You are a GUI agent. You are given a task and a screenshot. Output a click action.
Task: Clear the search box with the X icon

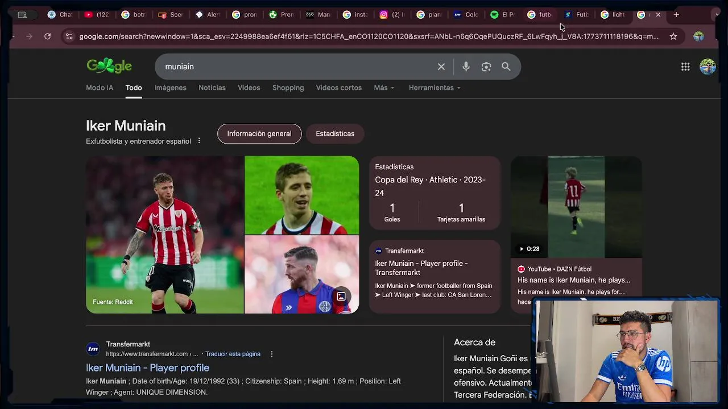click(x=441, y=66)
